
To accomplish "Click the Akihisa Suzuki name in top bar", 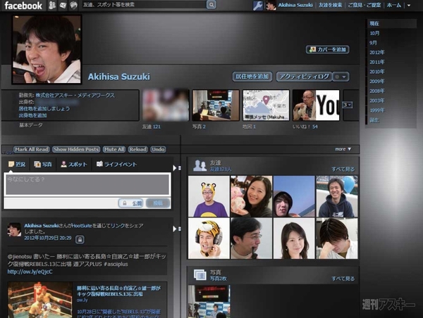I will click(x=295, y=5).
